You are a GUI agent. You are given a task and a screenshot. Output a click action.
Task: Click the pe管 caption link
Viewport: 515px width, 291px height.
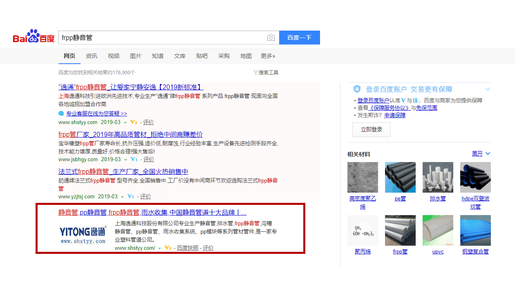(x=400, y=199)
